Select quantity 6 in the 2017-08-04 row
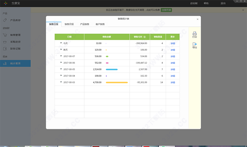This screenshot has width=247, height=147. point(162,76)
